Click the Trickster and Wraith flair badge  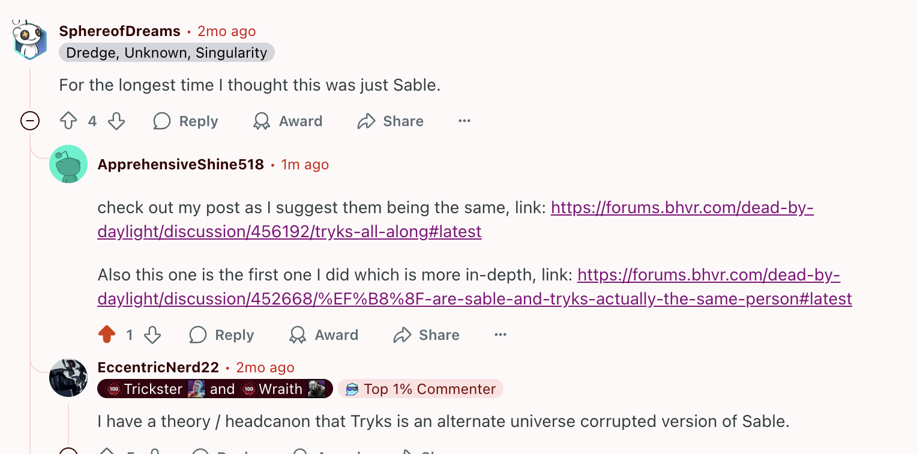click(x=215, y=389)
